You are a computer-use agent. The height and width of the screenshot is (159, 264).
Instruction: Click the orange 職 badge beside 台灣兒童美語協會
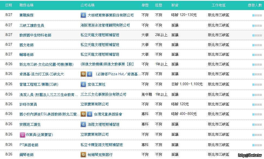coord(83,114)
